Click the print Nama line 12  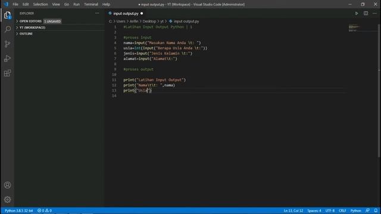[x=149, y=85]
